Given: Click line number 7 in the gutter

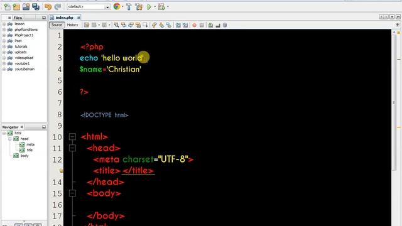Looking at the screenshot, I should 60,103.
